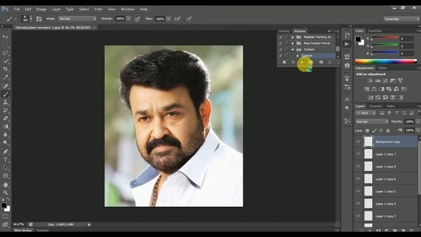Image resolution: width=421 pixels, height=237 pixels.
Task: Open the layer blend mode dropdown
Action: pos(372,122)
